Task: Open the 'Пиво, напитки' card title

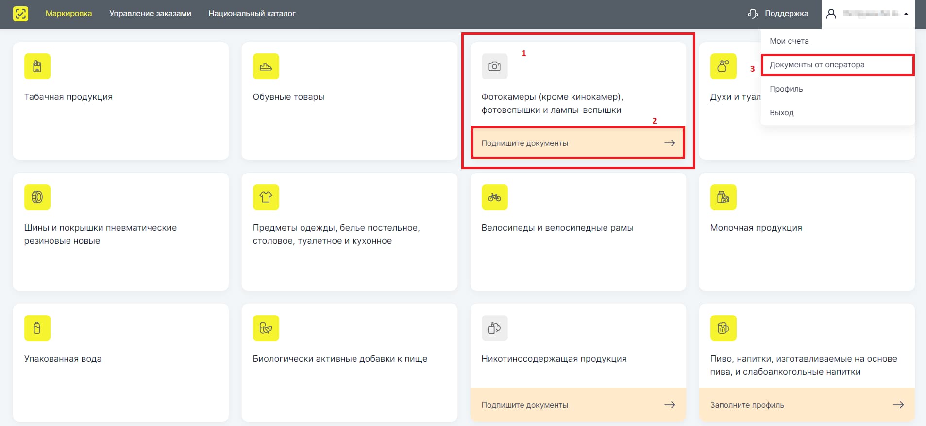Action: click(804, 365)
